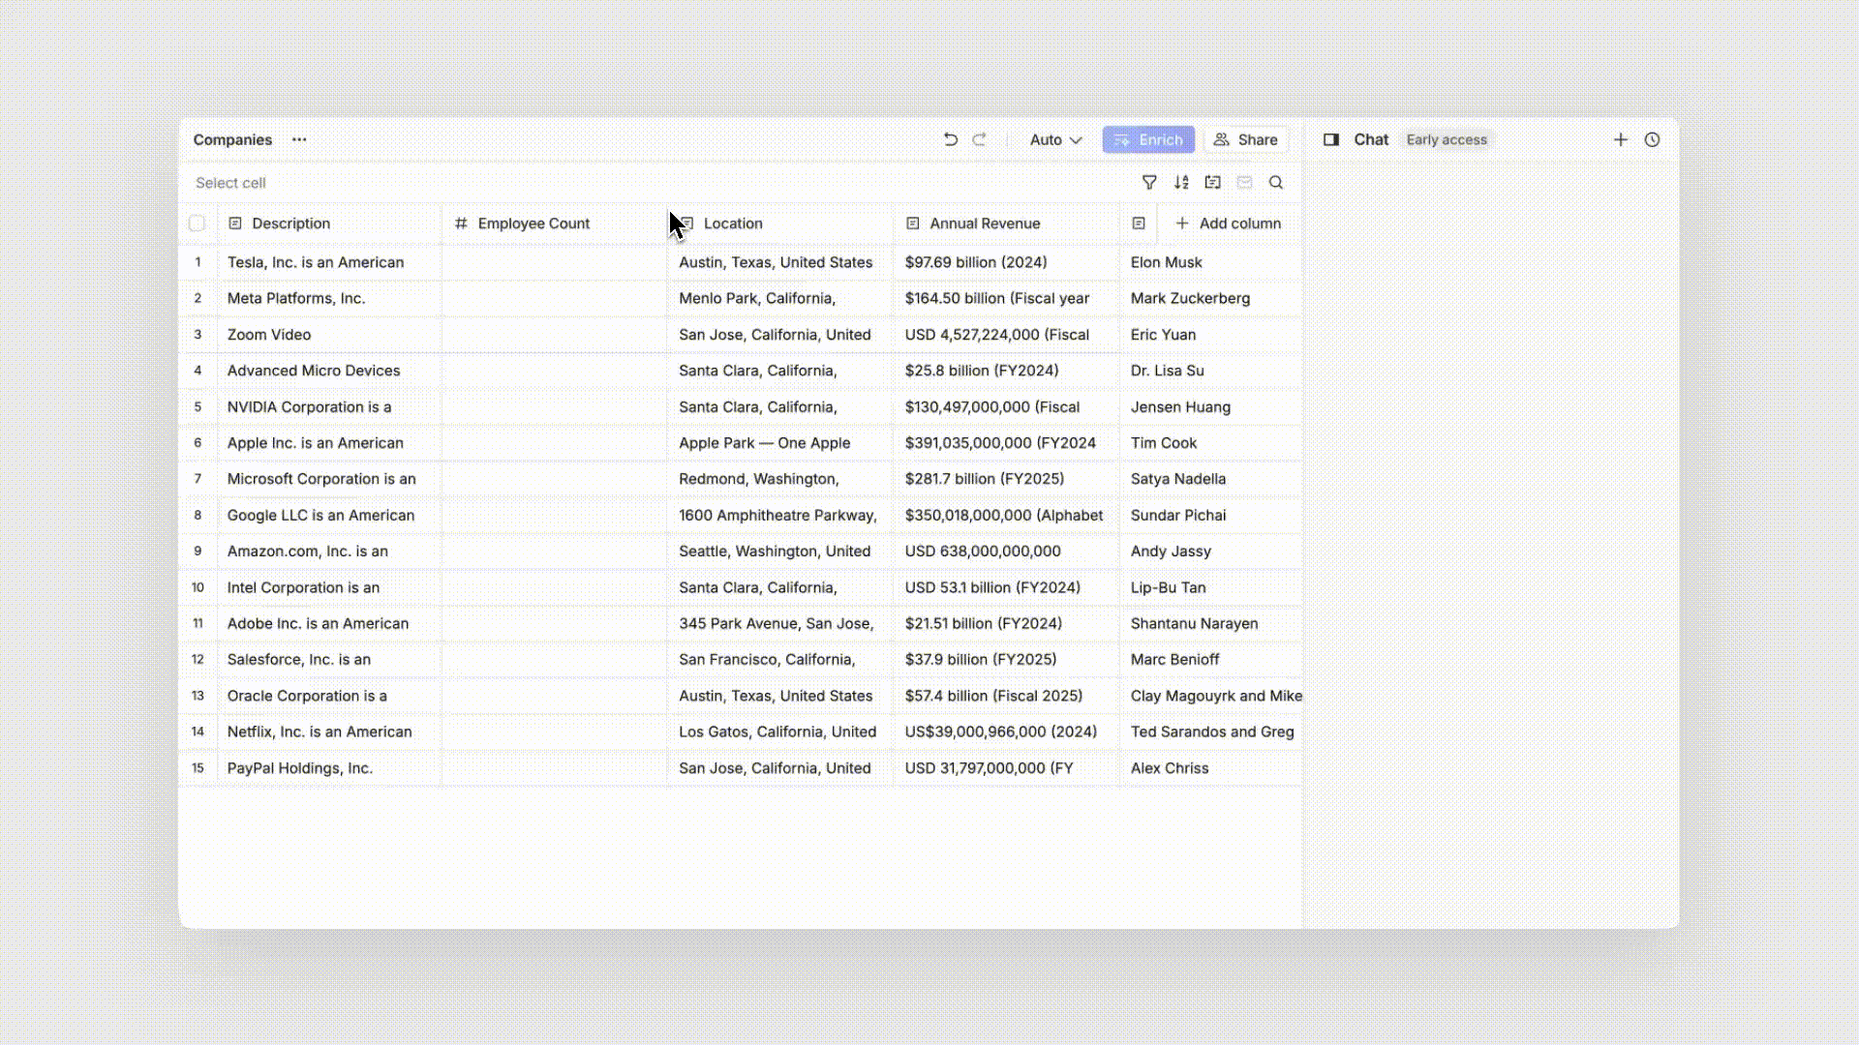Viewport: 1859px width, 1045px height.
Task: Click the undo icon
Action: (x=950, y=139)
